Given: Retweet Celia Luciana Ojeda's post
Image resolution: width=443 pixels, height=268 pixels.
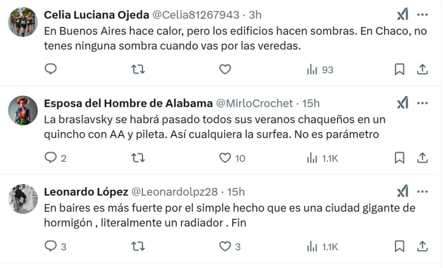Looking at the screenshot, I should [137, 69].
